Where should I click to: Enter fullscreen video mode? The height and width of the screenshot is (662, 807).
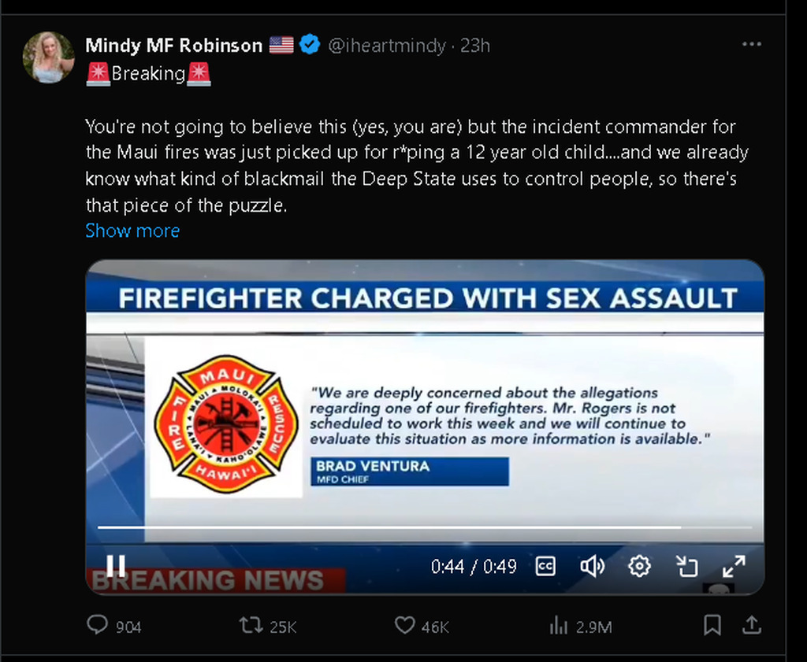[734, 566]
